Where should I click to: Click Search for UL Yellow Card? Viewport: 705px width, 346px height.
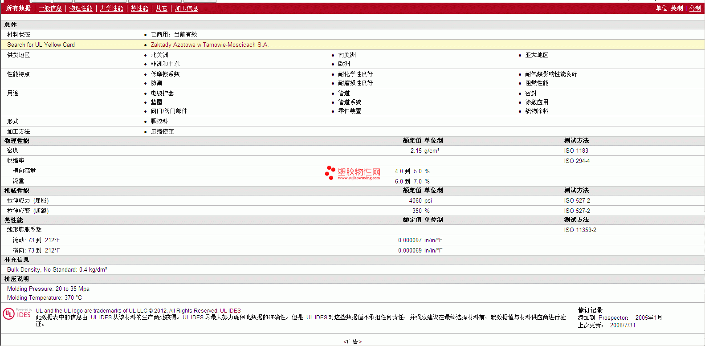(x=41, y=45)
